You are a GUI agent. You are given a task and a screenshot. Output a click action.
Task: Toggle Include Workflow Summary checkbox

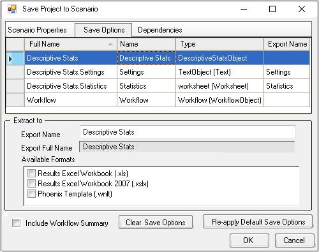click(17, 223)
